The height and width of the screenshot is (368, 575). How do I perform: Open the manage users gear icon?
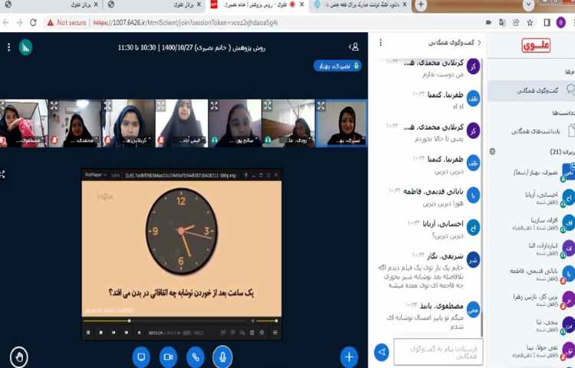(x=492, y=151)
